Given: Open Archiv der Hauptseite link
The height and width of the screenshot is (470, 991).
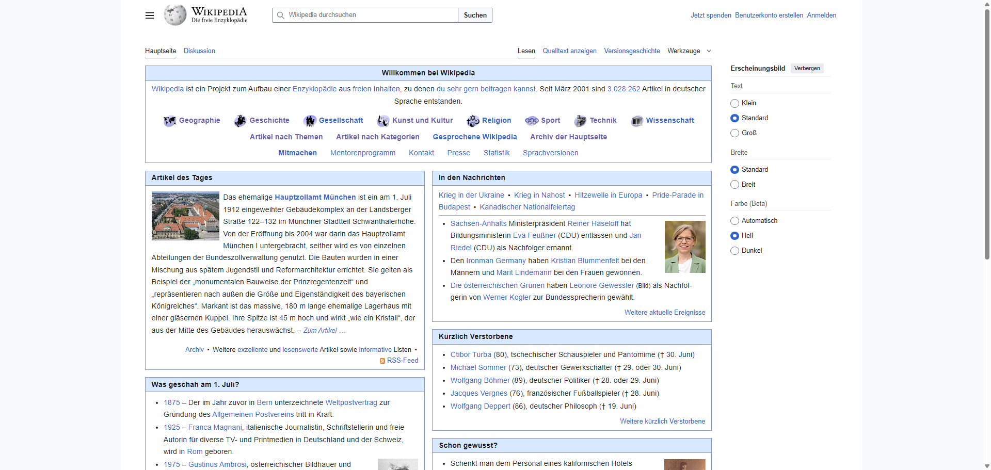Looking at the screenshot, I should 568,137.
